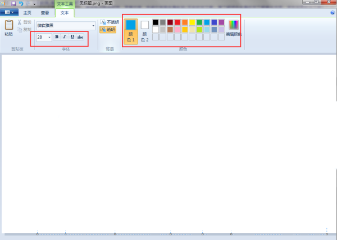Switch to the Home (主页) tab

28,13
